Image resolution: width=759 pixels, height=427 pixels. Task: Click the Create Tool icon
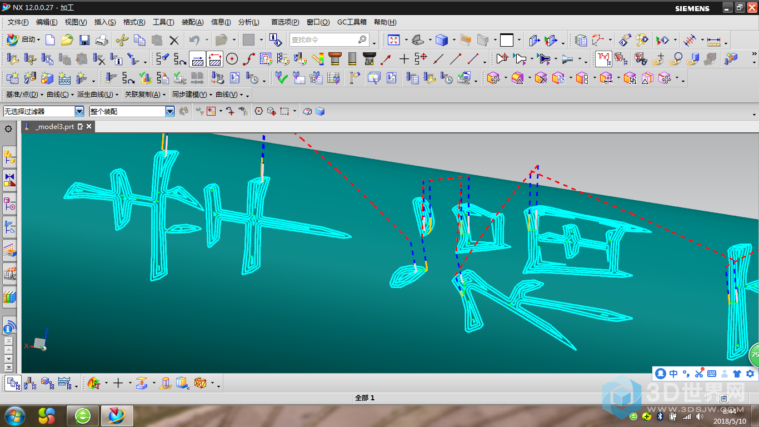coord(30,78)
